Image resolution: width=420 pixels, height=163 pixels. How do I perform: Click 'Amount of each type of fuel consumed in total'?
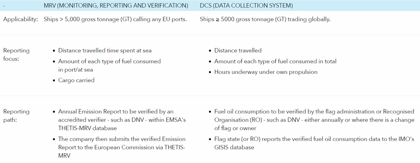point(276,62)
